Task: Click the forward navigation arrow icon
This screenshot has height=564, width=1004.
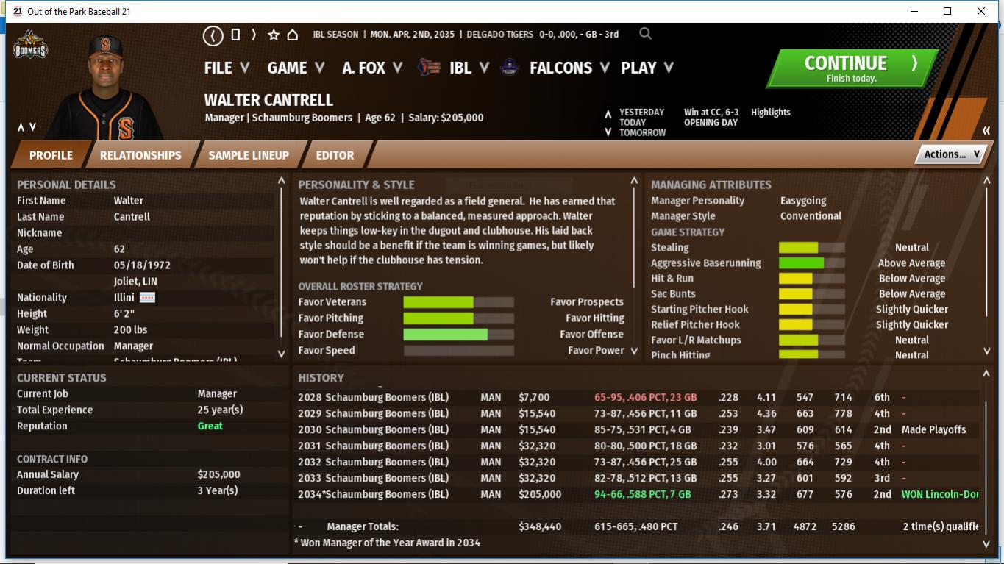Action: (254, 35)
